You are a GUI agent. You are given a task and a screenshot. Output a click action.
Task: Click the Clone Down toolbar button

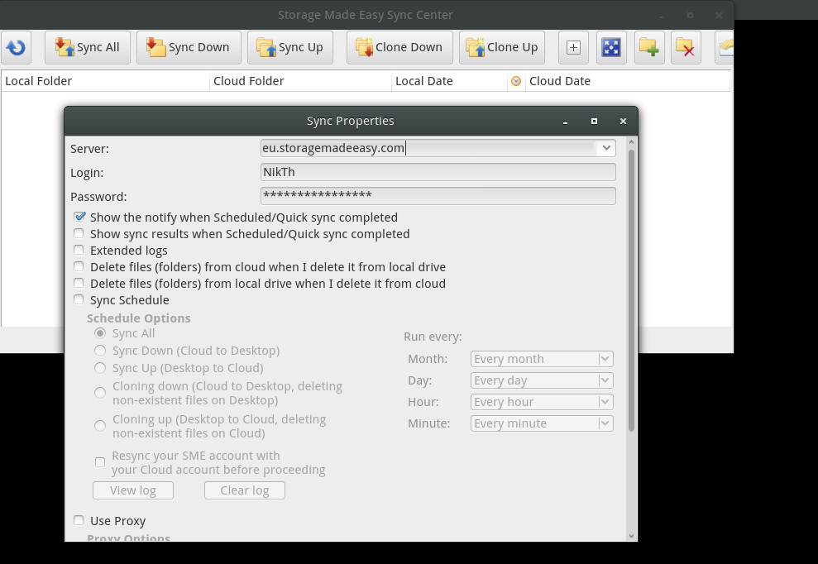tap(399, 47)
